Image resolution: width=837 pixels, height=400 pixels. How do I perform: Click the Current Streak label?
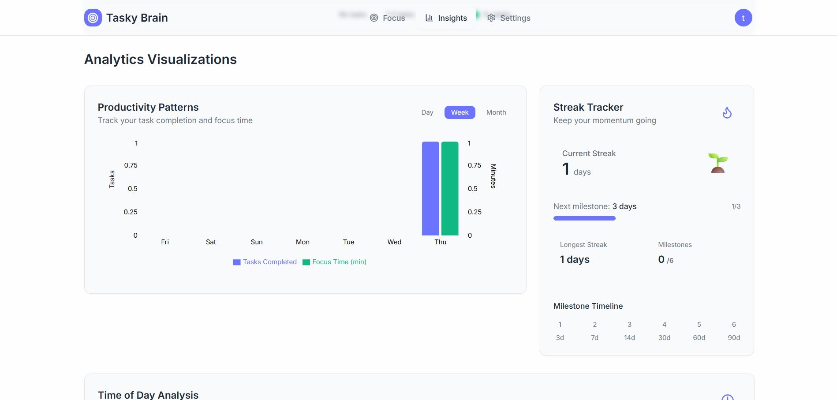click(589, 153)
